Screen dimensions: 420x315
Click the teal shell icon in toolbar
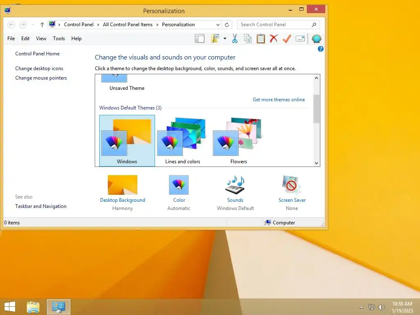click(x=316, y=39)
